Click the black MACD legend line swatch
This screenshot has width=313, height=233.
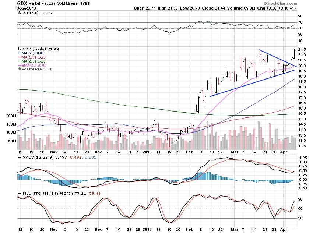(20, 158)
